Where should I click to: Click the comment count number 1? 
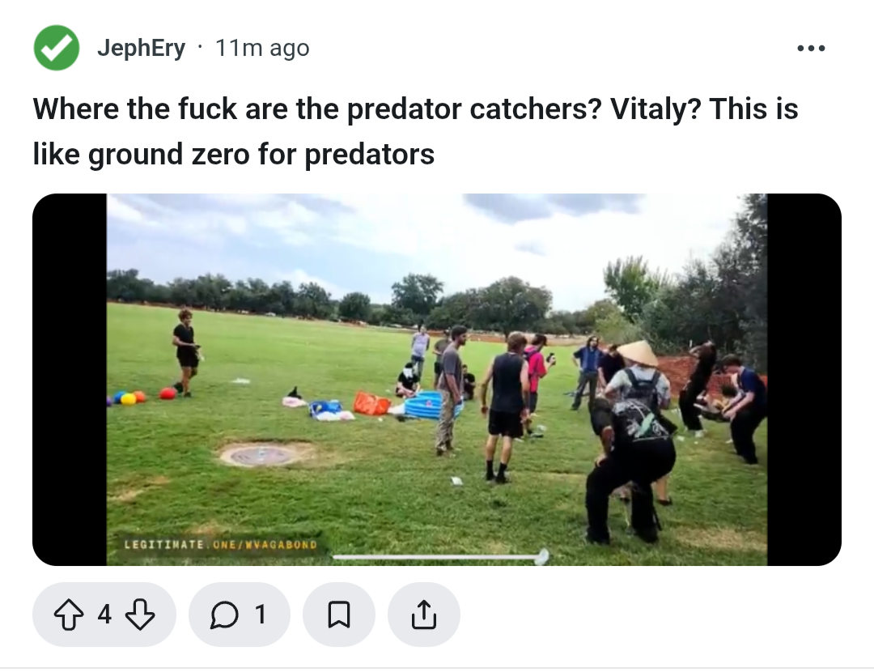(x=260, y=615)
